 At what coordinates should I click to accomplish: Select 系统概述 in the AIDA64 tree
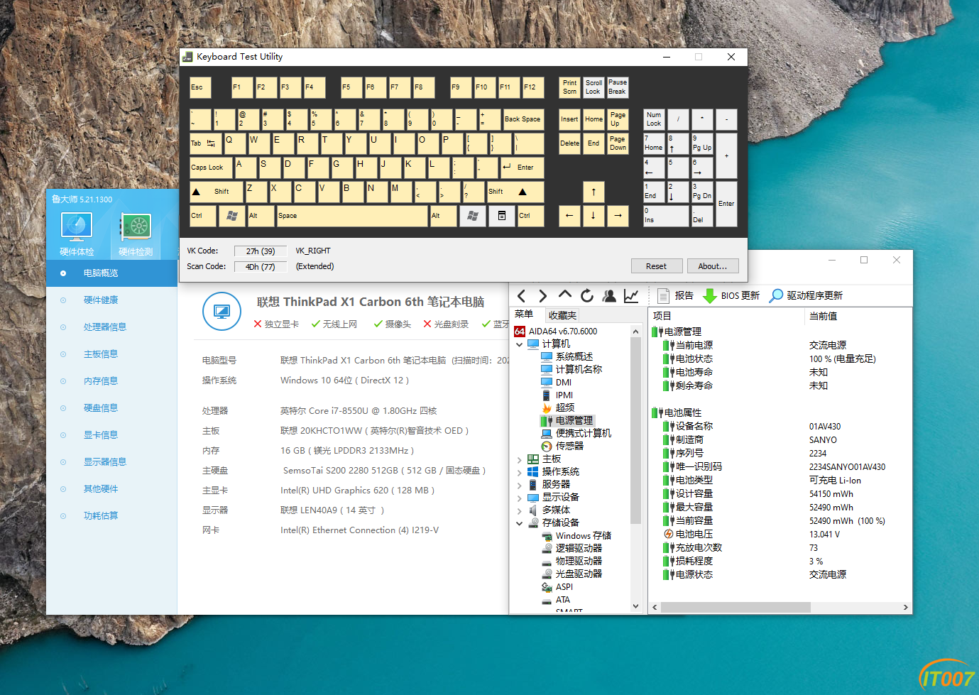[x=574, y=356]
